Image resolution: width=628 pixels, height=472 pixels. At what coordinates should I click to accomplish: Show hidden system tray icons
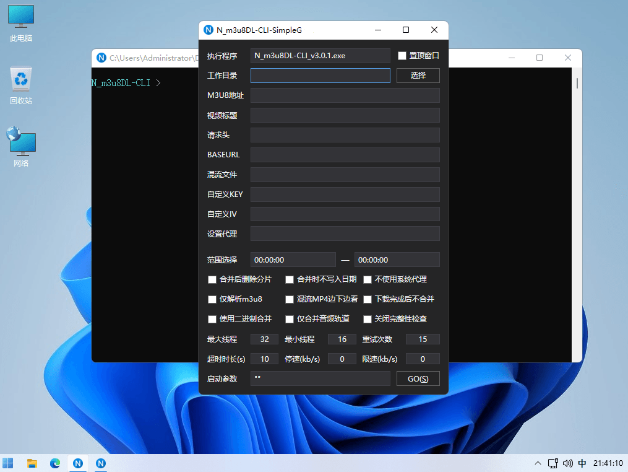538,463
